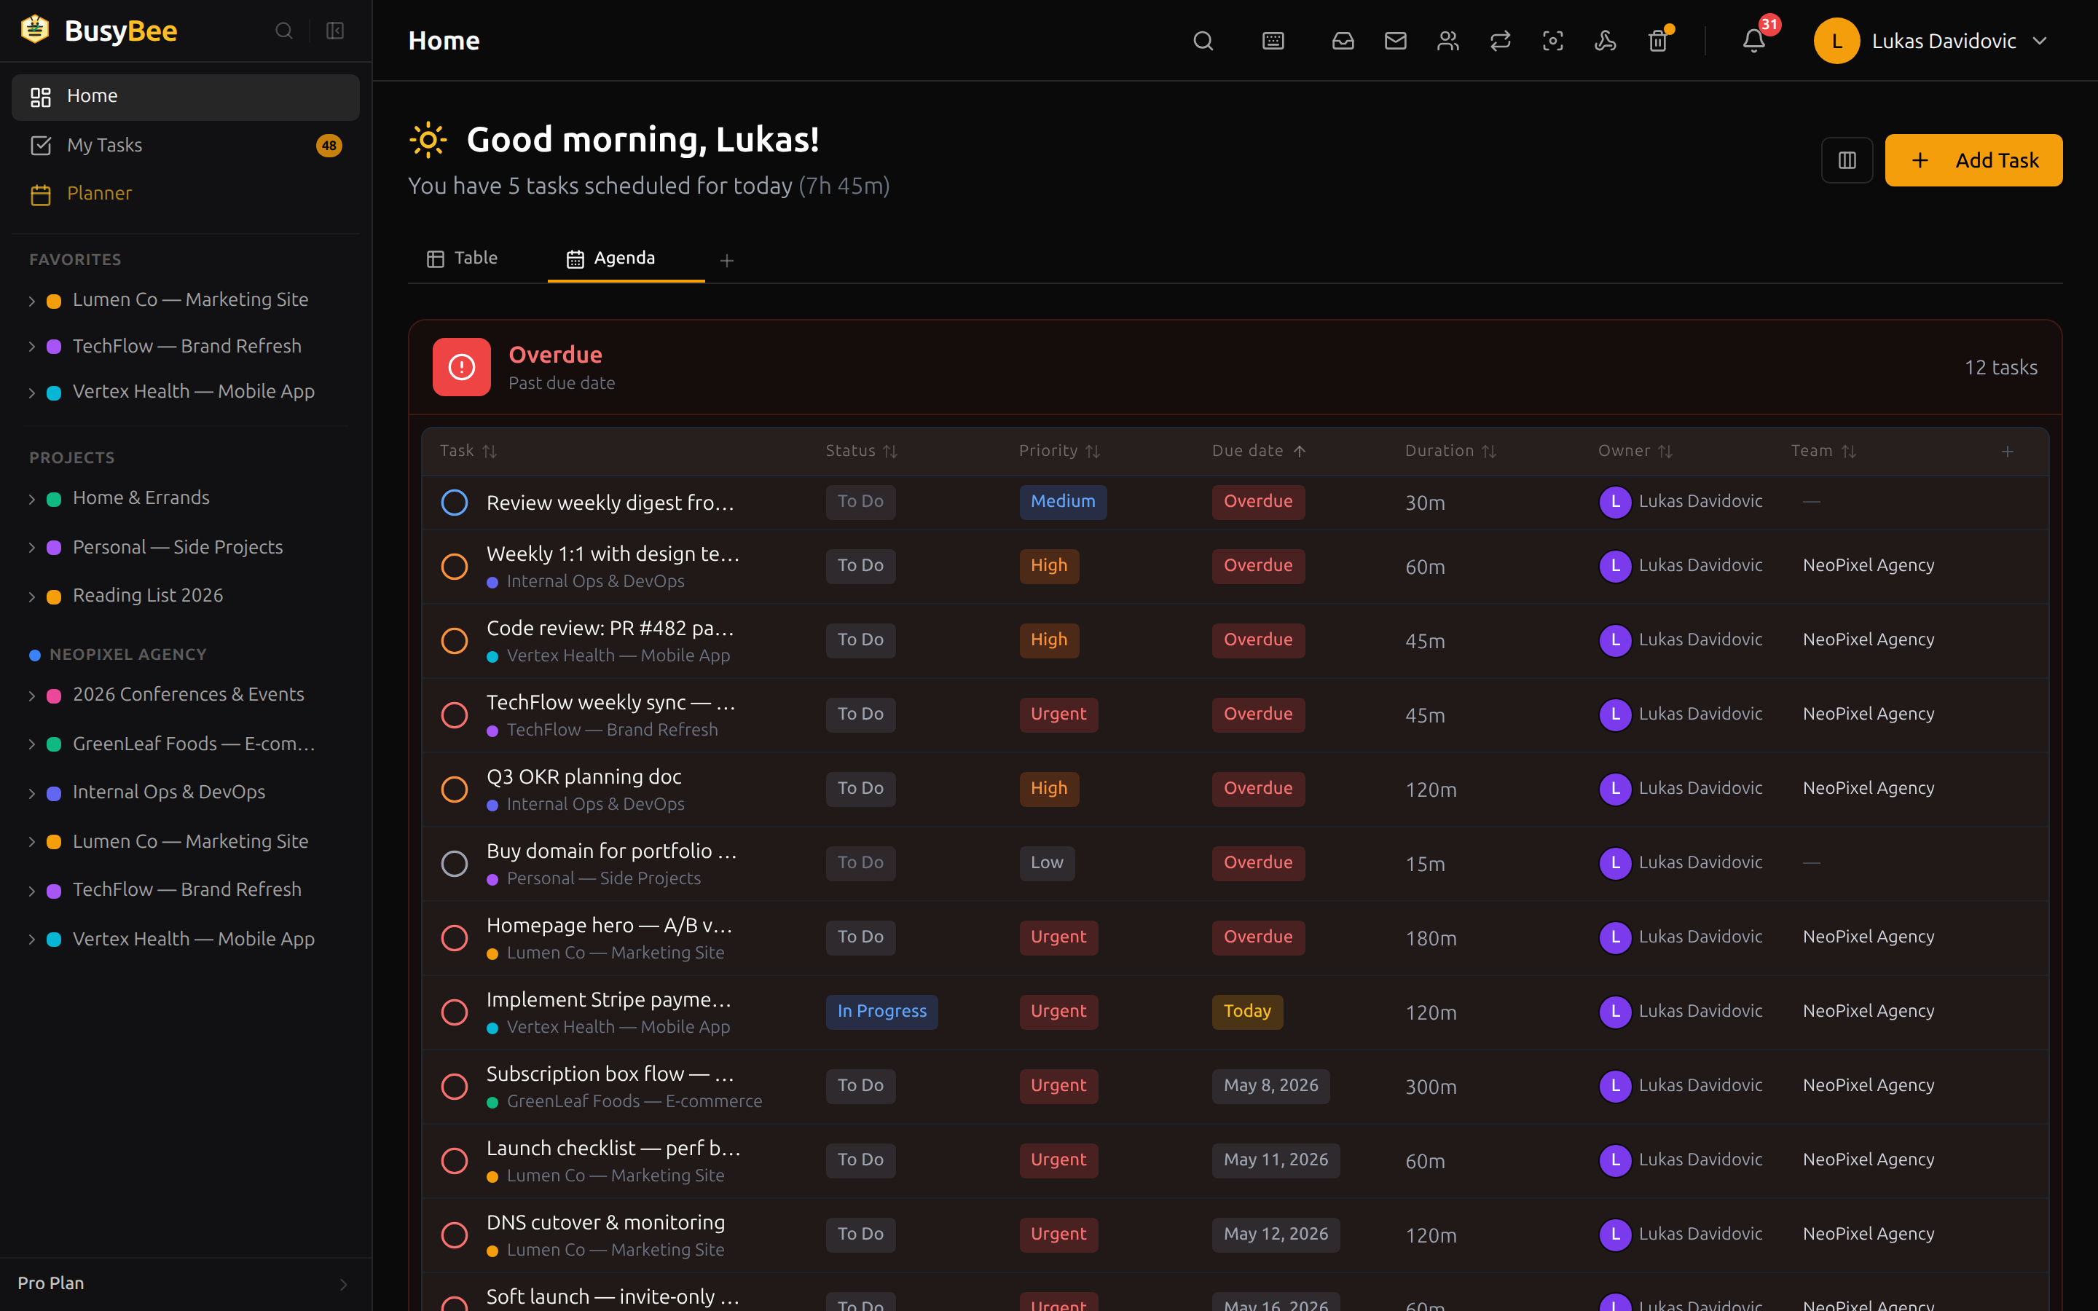Expand Internal Ops & DevOps chevron
Viewport: 2098px width, 1311px height.
pos(32,793)
